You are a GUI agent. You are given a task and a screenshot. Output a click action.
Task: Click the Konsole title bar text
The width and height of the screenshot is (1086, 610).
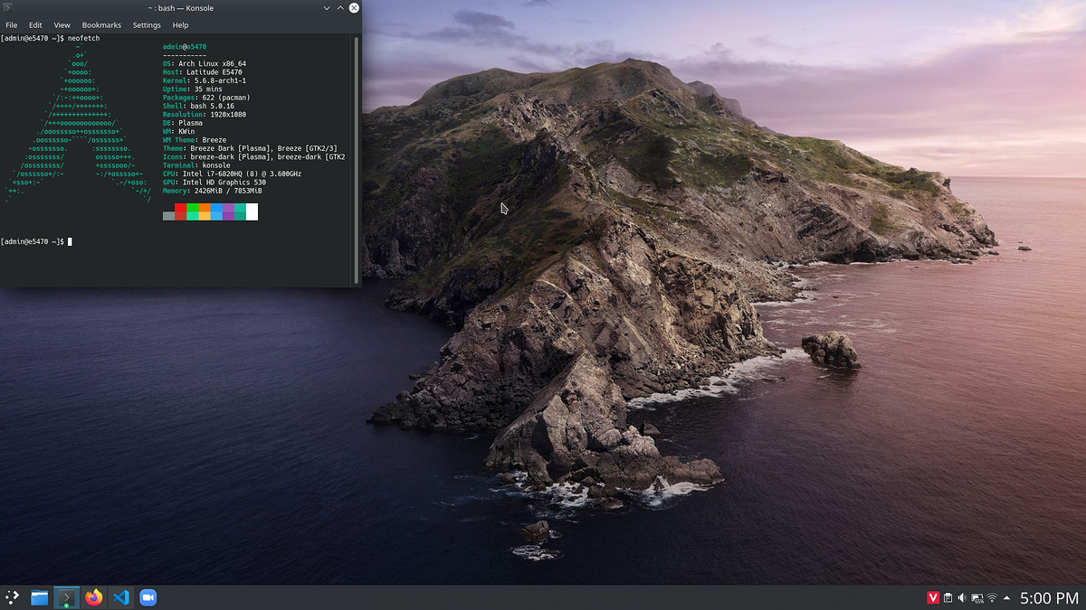181,7
